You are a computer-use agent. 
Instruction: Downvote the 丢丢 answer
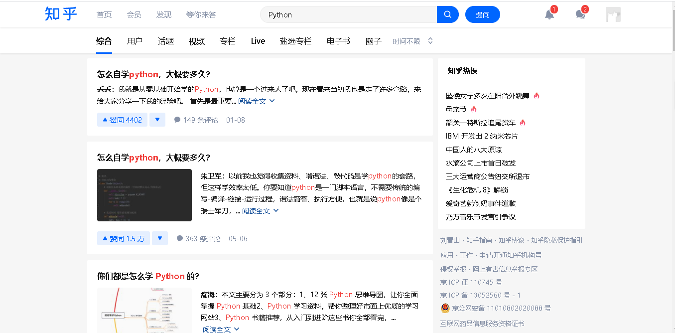pyautogui.click(x=157, y=120)
